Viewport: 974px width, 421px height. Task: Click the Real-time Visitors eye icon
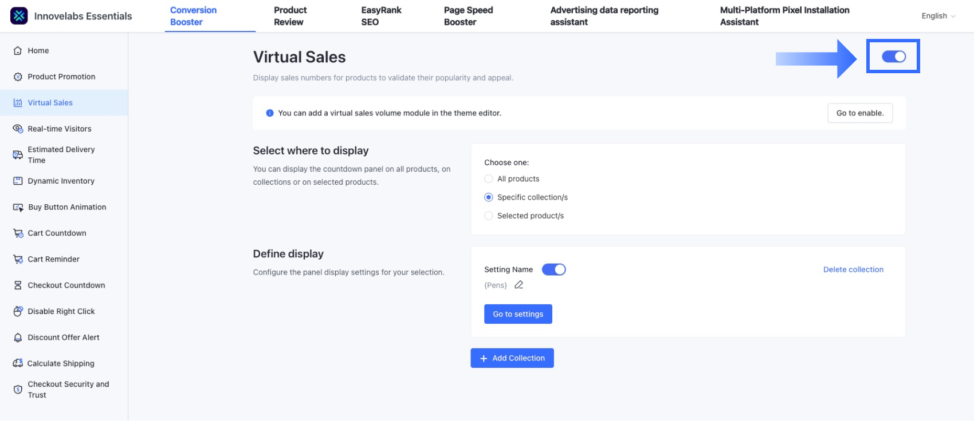[18, 129]
